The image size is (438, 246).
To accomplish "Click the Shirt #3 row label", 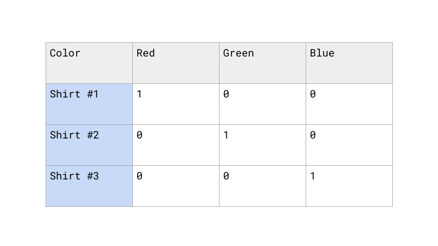I will coord(89,186).
